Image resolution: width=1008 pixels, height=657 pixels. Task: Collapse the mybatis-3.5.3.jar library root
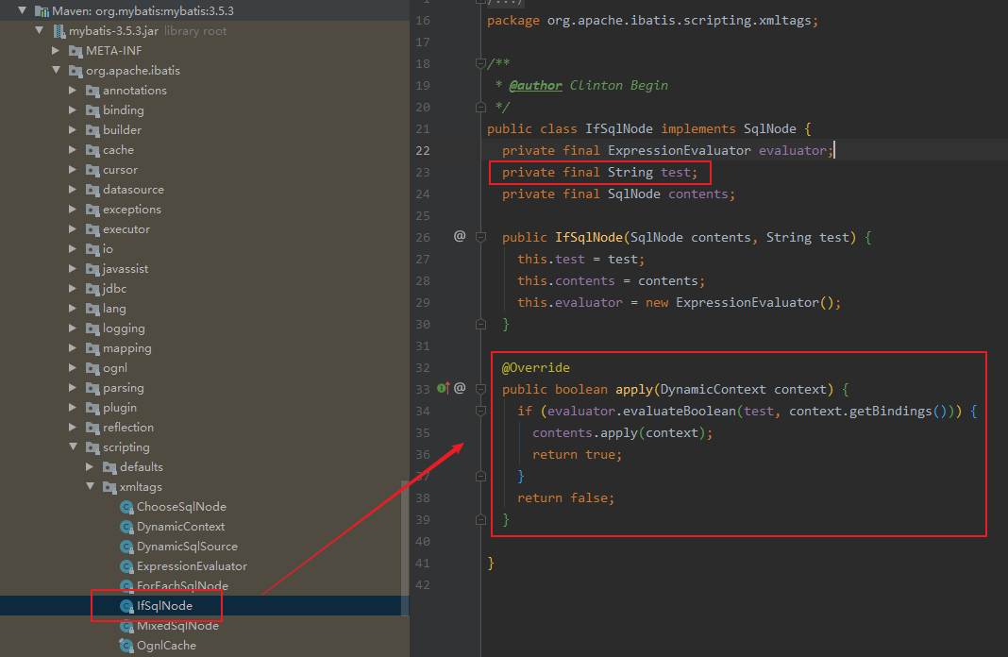40,30
